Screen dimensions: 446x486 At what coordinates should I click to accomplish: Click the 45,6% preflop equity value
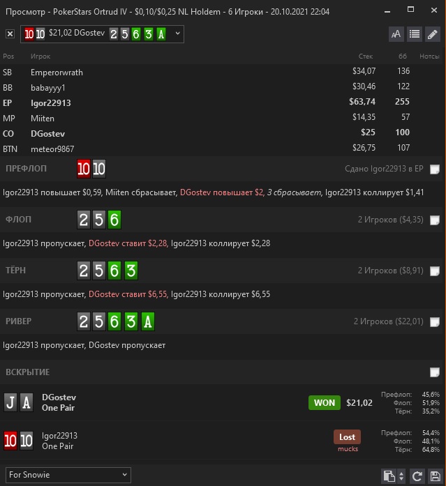tap(431, 394)
